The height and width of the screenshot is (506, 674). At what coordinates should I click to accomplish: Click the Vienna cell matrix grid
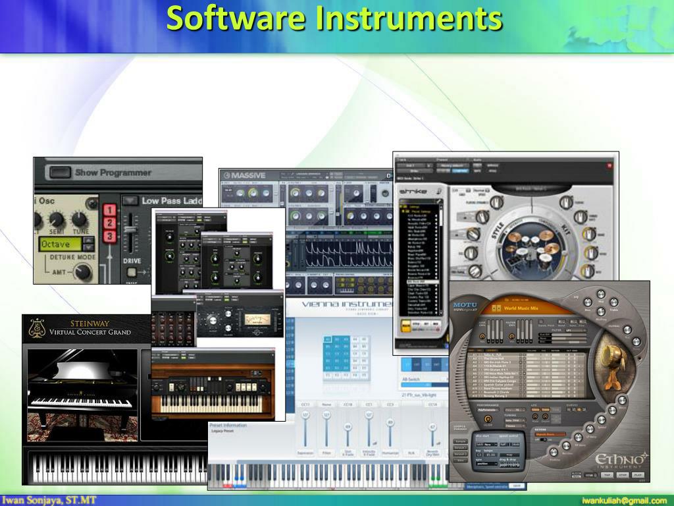[346, 358]
